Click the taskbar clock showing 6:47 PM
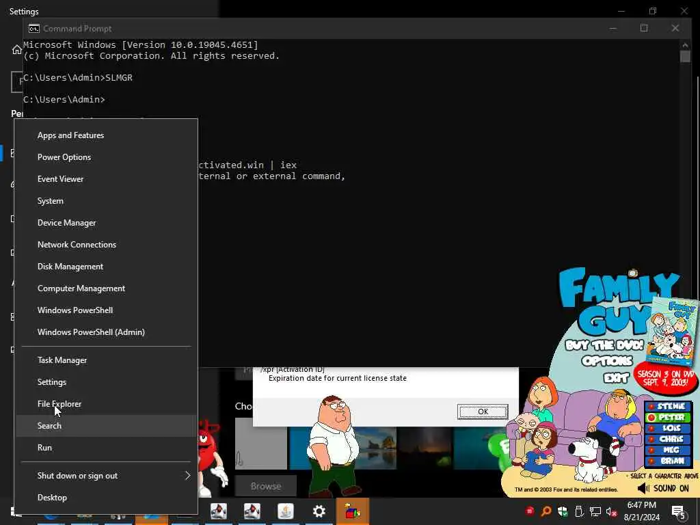The image size is (700, 525). pos(641,511)
